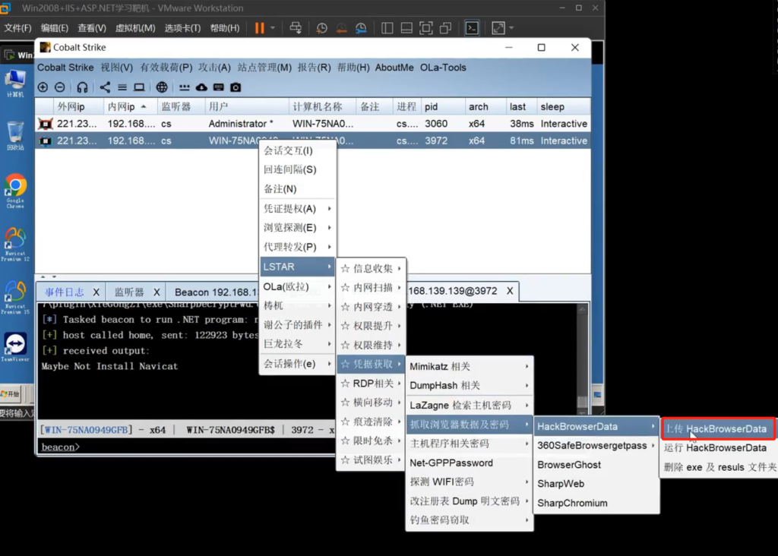This screenshot has height=556, width=778.
Task: Select SharpChromium menu entry
Action: [x=596, y=503]
